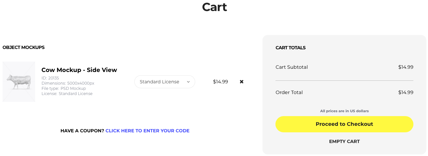
Task: Click the File type PSD Mockup text
Action: [64, 89]
